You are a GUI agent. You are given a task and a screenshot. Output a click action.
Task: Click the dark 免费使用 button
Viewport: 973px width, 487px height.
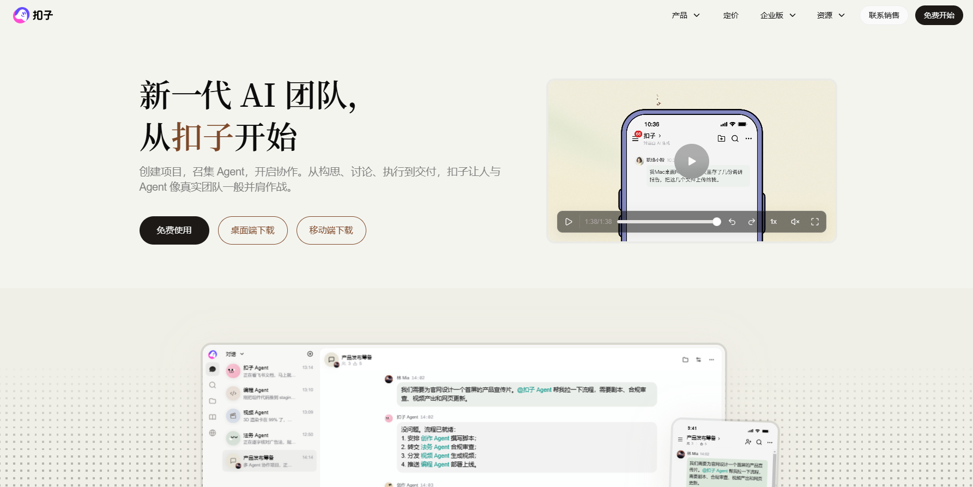pyautogui.click(x=174, y=230)
